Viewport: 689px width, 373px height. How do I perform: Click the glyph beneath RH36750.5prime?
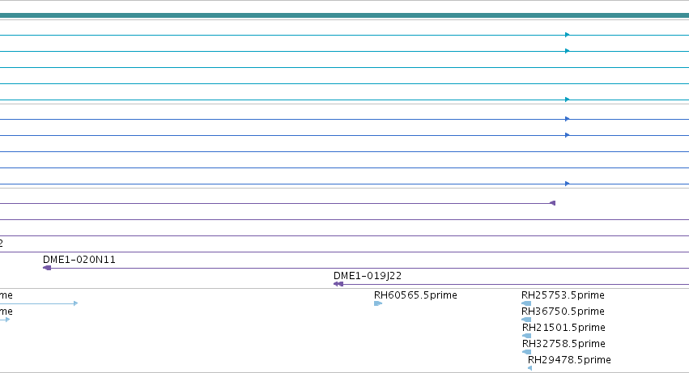(x=526, y=320)
